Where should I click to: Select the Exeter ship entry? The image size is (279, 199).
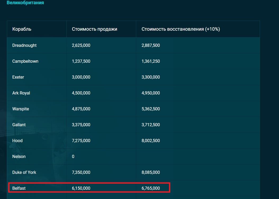(x=18, y=77)
